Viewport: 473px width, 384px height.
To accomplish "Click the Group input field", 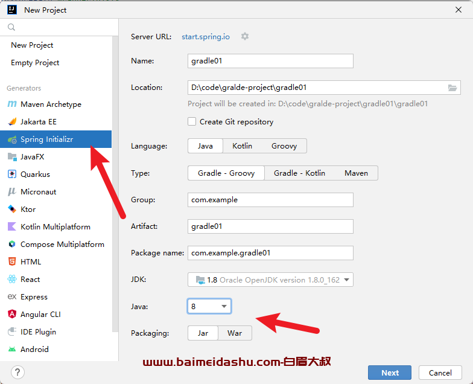I will point(270,200).
